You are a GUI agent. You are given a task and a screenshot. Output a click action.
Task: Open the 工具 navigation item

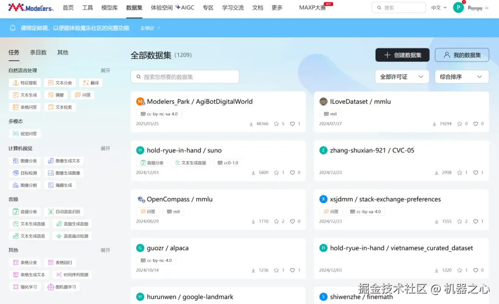click(x=87, y=8)
